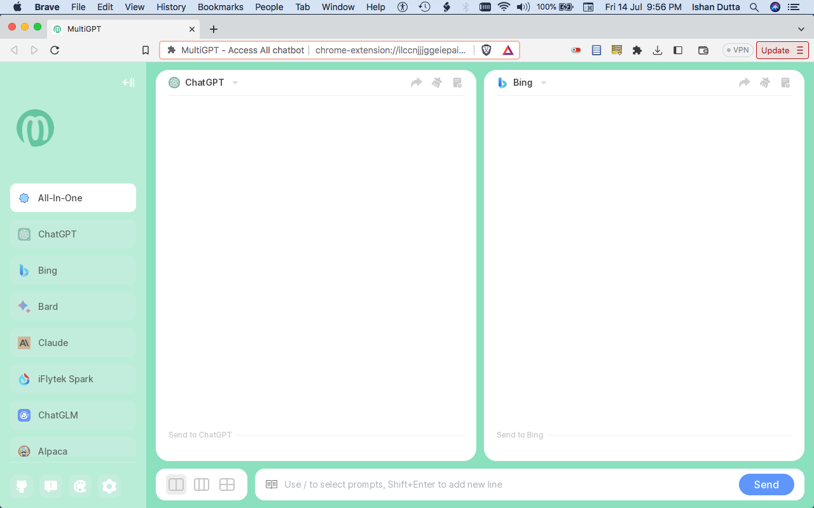Open ChatGLM in the sidebar
Image resolution: width=814 pixels, height=508 pixels.
pos(73,415)
